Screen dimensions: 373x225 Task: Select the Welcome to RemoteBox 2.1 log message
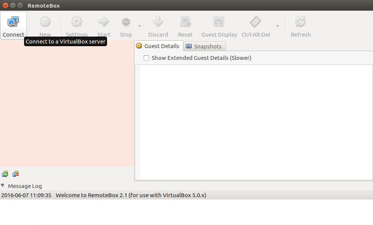[x=131, y=195]
